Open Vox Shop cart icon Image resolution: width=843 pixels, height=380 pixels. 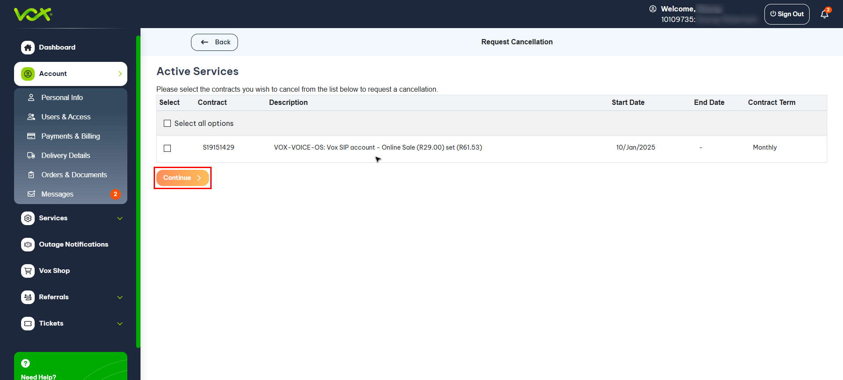click(28, 271)
